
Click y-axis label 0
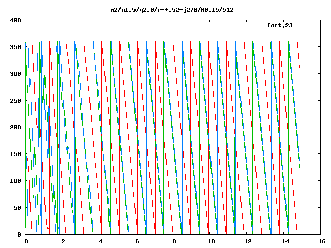19,234
